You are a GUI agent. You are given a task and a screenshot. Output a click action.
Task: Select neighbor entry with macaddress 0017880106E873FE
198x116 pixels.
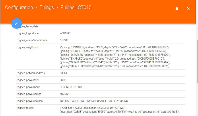pyautogui.click(x=114, y=47)
